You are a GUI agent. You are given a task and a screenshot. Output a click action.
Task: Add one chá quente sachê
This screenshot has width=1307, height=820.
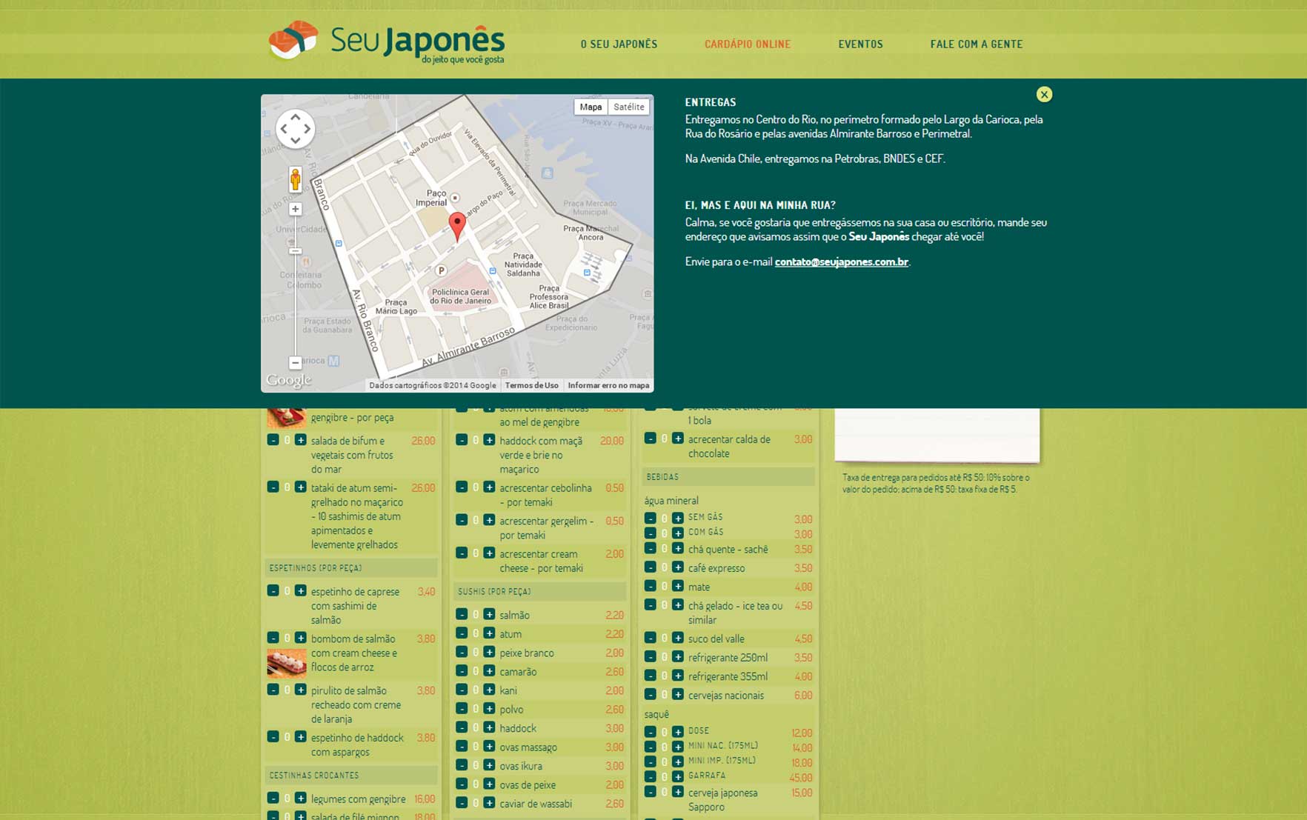point(678,549)
